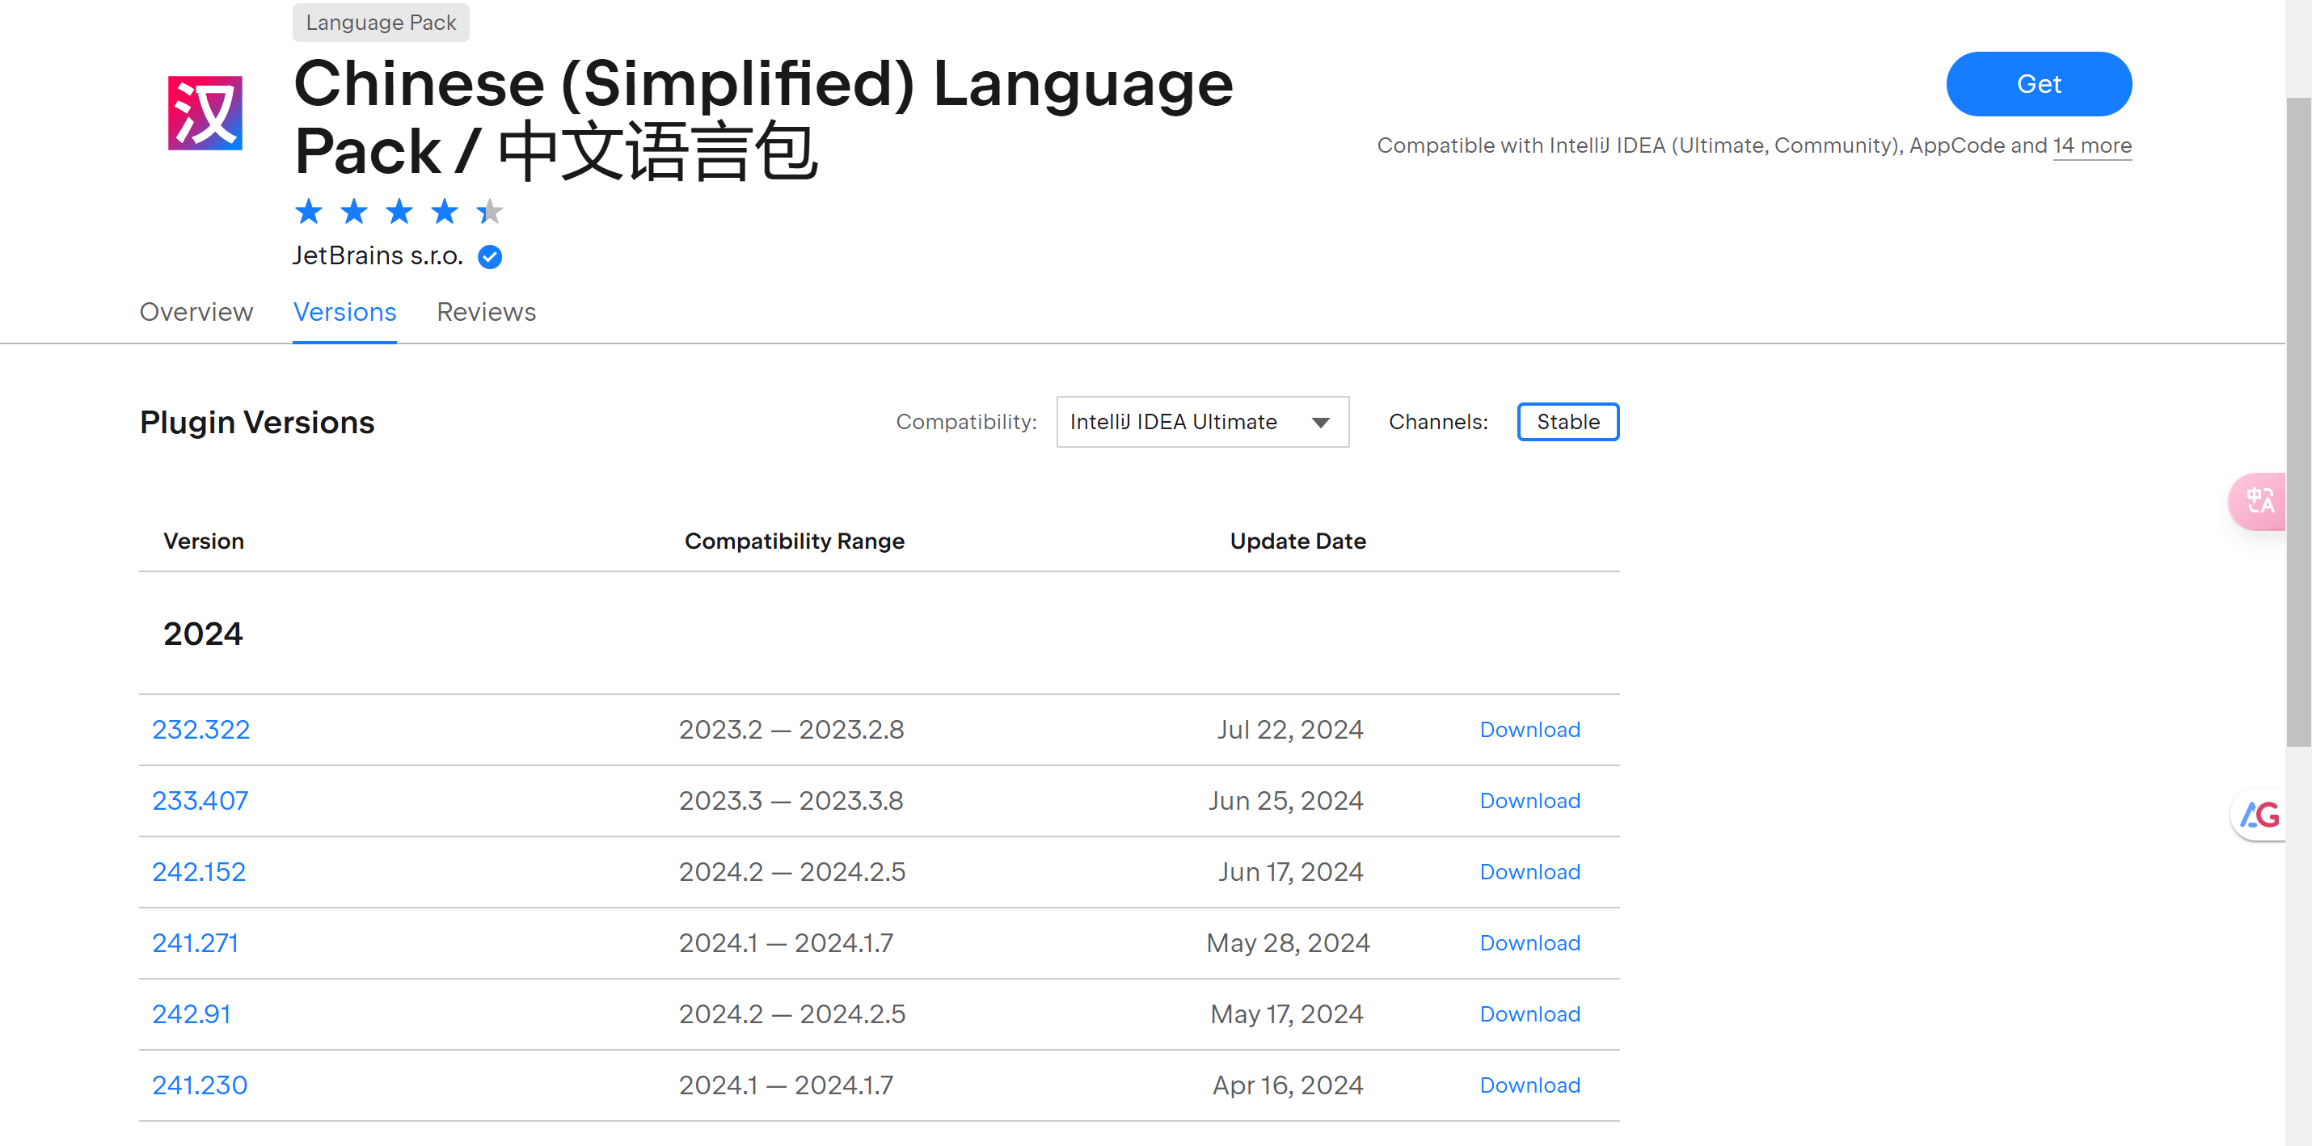Click the compatibility dropdown arrow
2312x1146 pixels.
coord(1319,423)
